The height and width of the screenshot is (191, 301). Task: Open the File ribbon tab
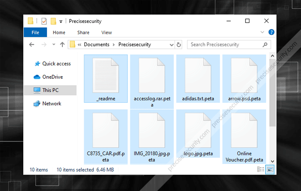point(35,32)
